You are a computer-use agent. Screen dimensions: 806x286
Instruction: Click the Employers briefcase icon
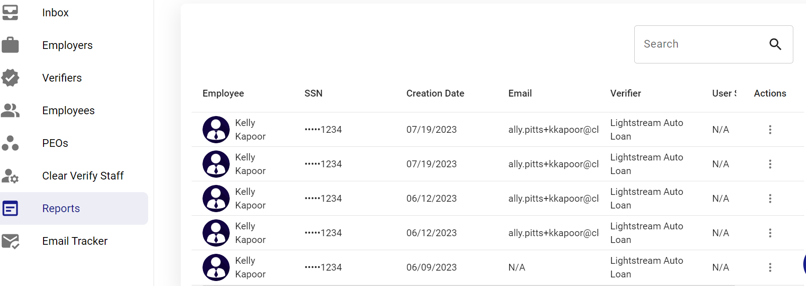pos(10,45)
